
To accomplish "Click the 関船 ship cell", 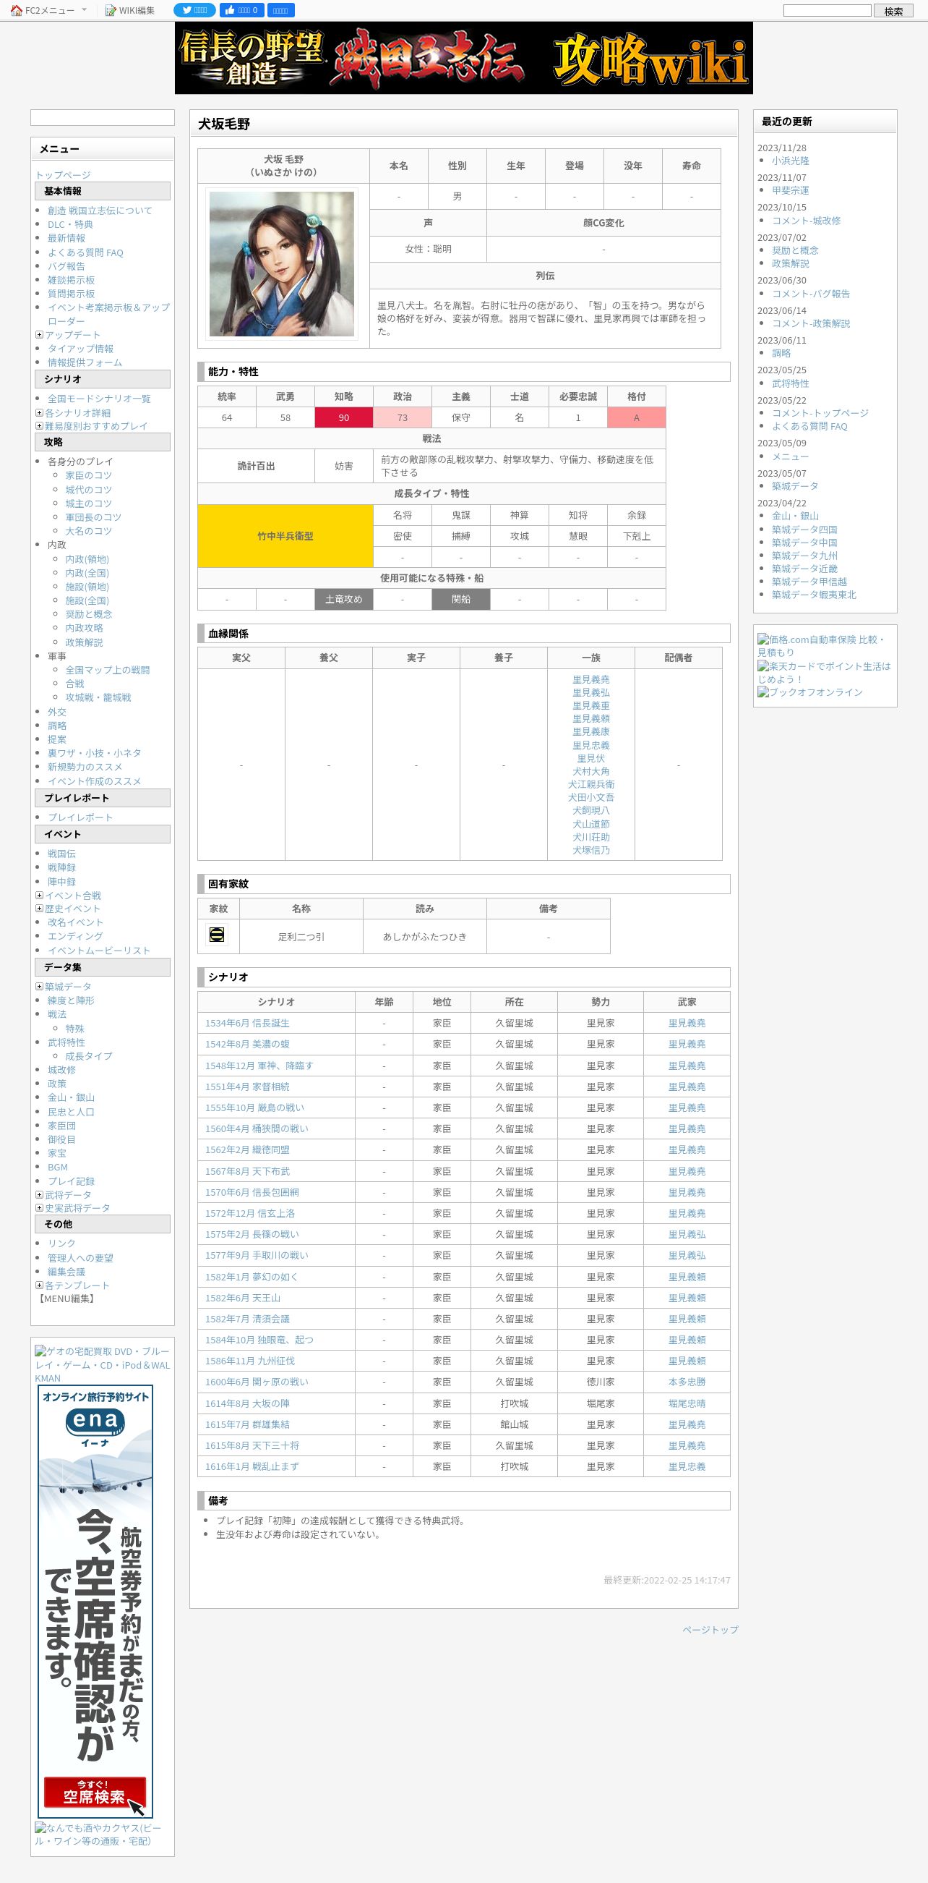I will (460, 600).
